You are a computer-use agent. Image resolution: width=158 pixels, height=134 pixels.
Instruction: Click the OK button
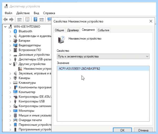pyautogui.click(x=122, y=130)
